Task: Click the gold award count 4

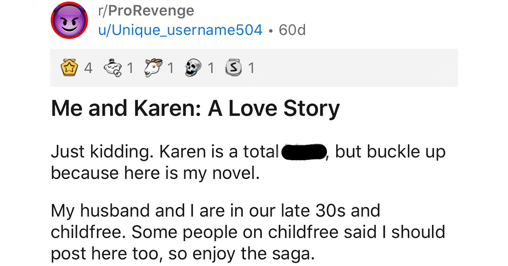Action: point(88,68)
